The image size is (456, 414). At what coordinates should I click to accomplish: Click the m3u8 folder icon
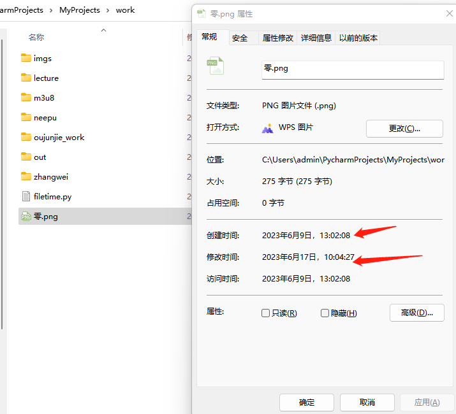(x=26, y=98)
